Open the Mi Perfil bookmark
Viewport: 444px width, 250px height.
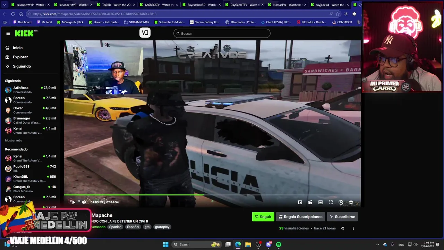(44, 22)
